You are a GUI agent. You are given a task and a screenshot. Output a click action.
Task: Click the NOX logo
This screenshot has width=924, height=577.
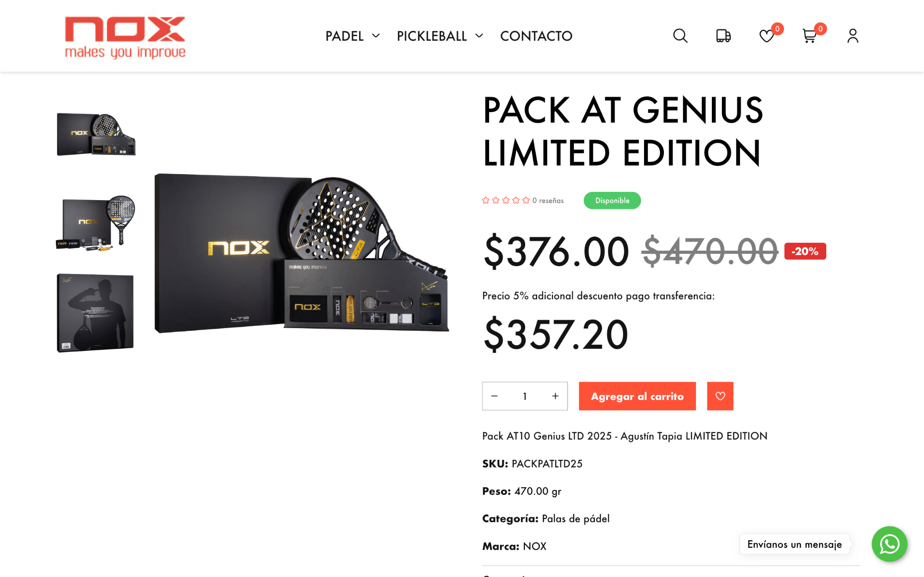(125, 37)
